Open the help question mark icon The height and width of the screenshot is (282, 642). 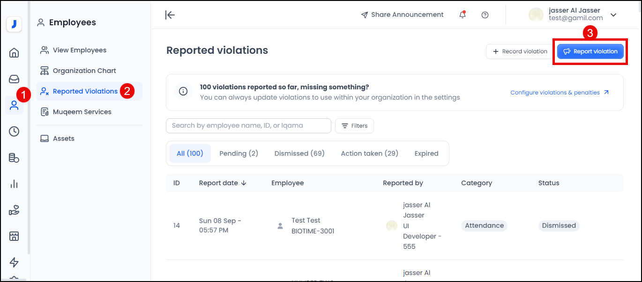click(x=485, y=15)
